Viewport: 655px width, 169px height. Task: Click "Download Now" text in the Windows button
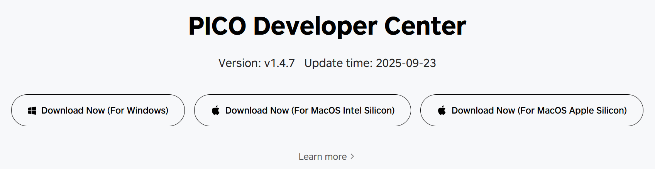(x=73, y=110)
